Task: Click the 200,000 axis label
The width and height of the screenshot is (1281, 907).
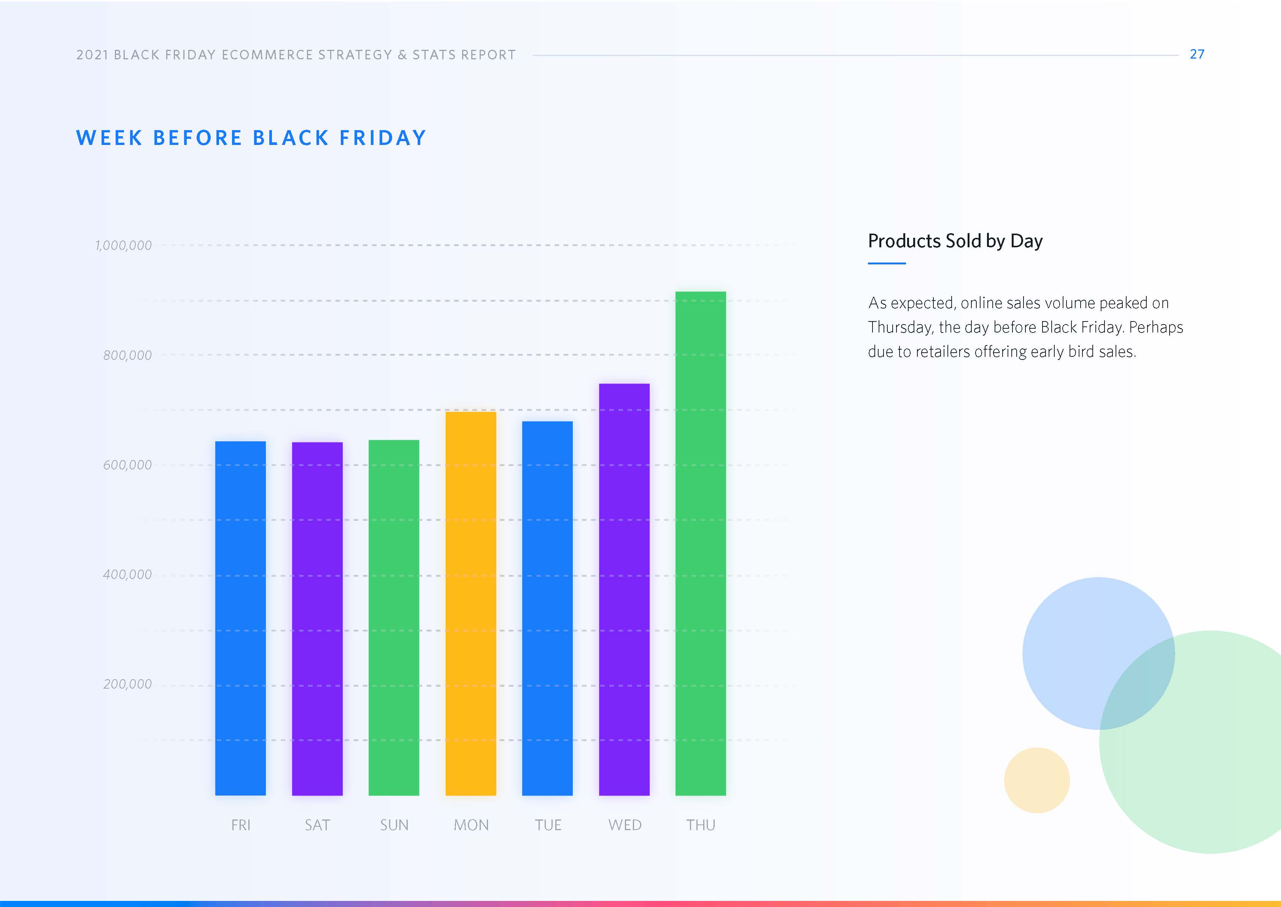Action: (x=127, y=684)
